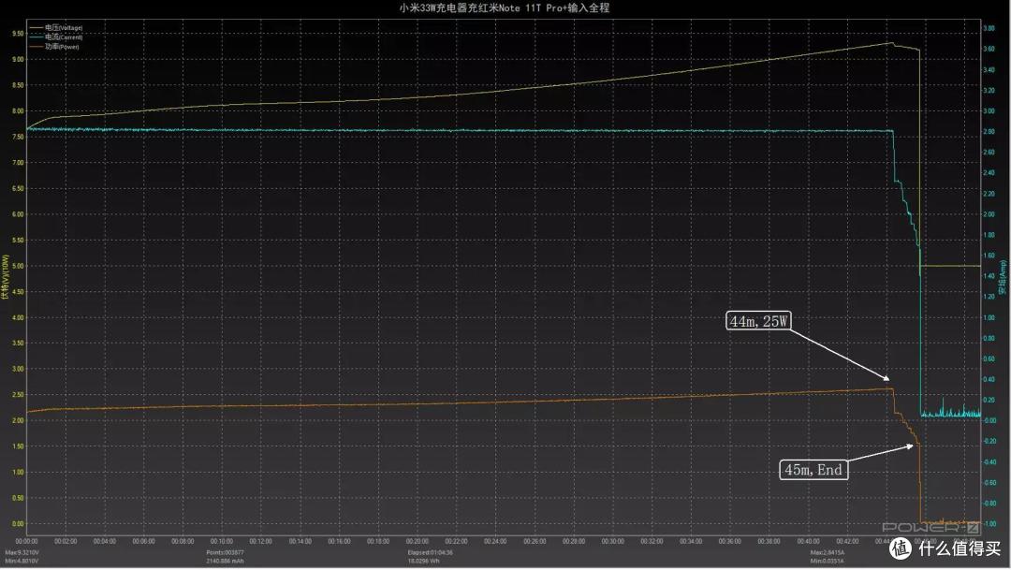Screen dimensions: 1011x570
Task: Click the chart title mentioning Note 11T Pro+
Action: tap(505, 7)
